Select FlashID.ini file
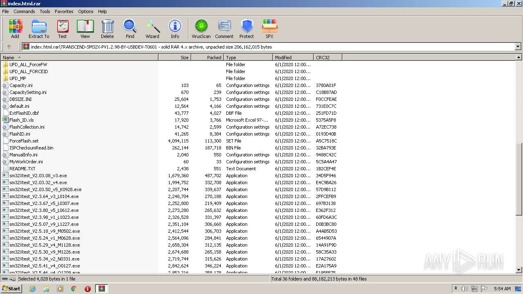523x294 pixels. coord(20,134)
